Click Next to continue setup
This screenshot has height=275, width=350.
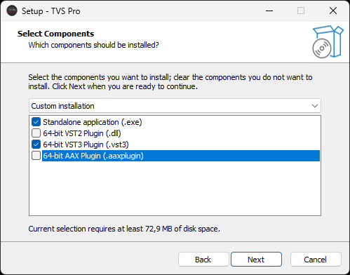[256, 260]
